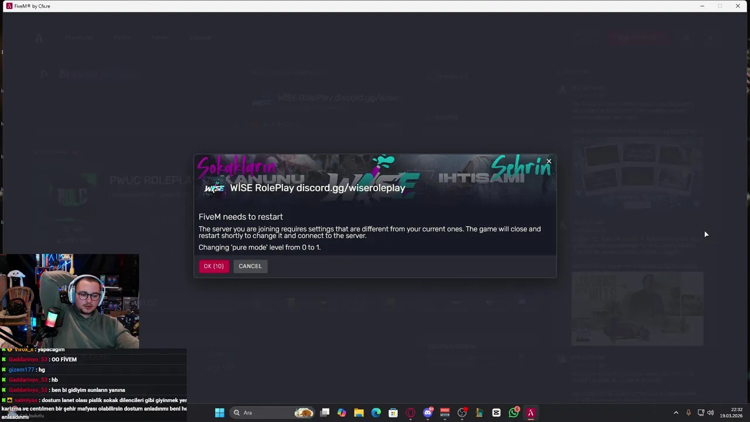Click the WISE server logo icon in the dialog
The image size is (750, 422).
pyautogui.click(x=214, y=188)
